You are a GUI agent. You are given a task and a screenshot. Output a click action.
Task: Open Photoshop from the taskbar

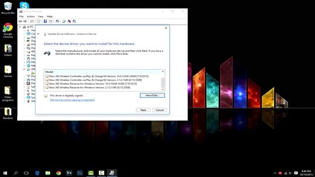(80, 173)
